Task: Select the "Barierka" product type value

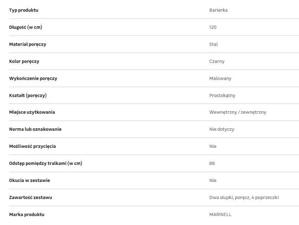Action: click(x=218, y=10)
